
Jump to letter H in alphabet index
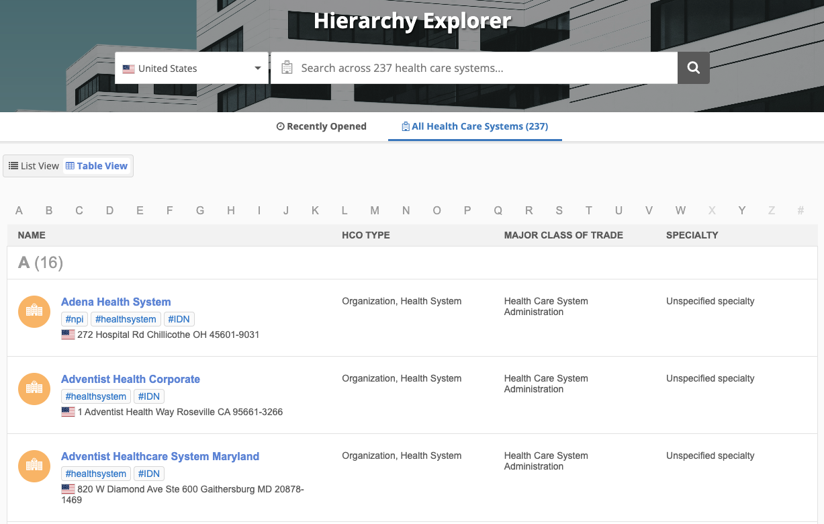tap(231, 210)
